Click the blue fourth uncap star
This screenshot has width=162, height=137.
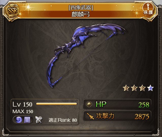[x=150, y=88]
